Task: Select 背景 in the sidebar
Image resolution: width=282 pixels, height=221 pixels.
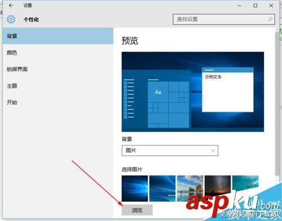Action: (58, 36)
